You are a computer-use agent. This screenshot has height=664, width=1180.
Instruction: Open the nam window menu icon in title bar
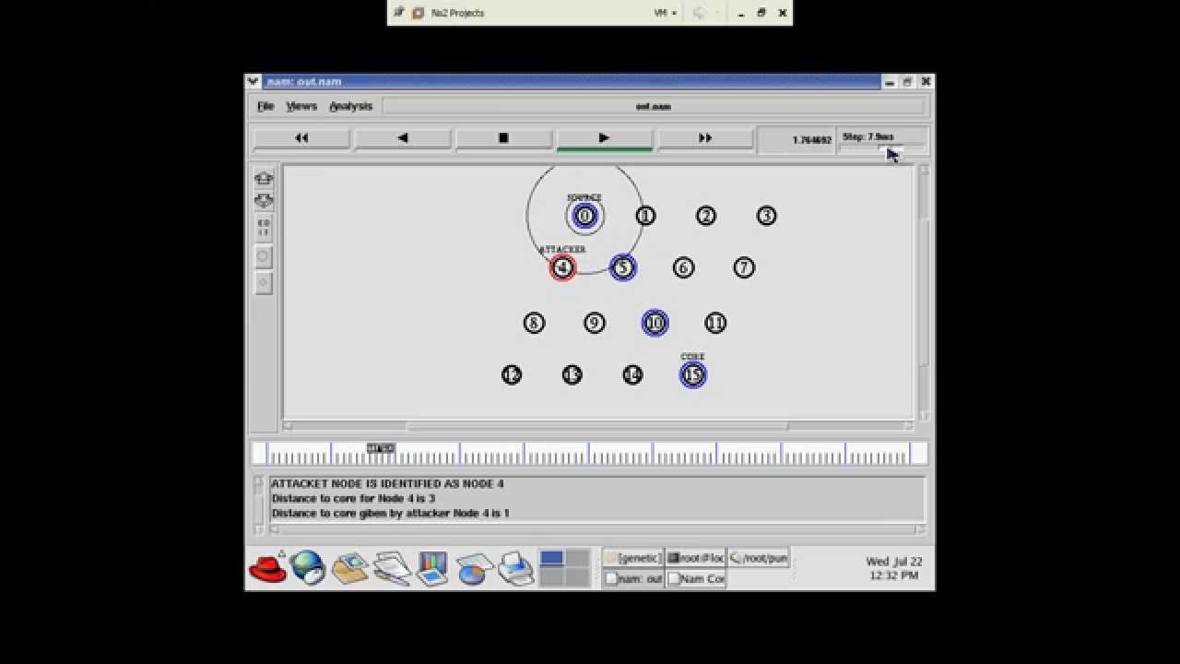254,82
